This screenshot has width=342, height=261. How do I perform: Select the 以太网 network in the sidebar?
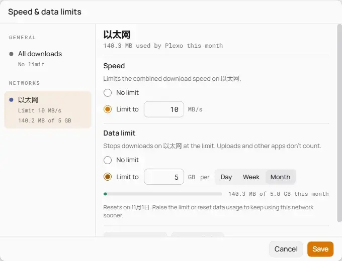[48, 110]
